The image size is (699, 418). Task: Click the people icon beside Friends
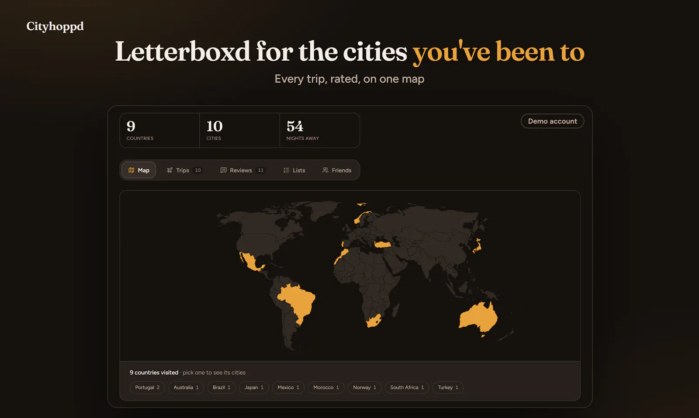pos(325,170)
